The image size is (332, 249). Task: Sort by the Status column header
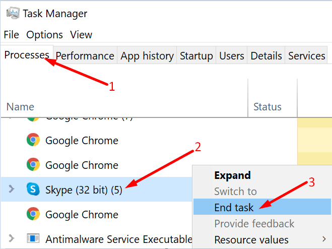tap(267, 106)
